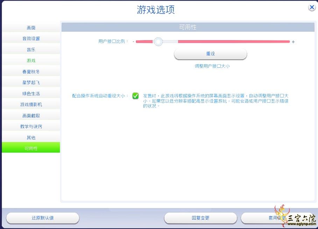Close the 游戏选项 dialog with the X
The width and height of the screenshot is (318, 229).
[312, 8]
